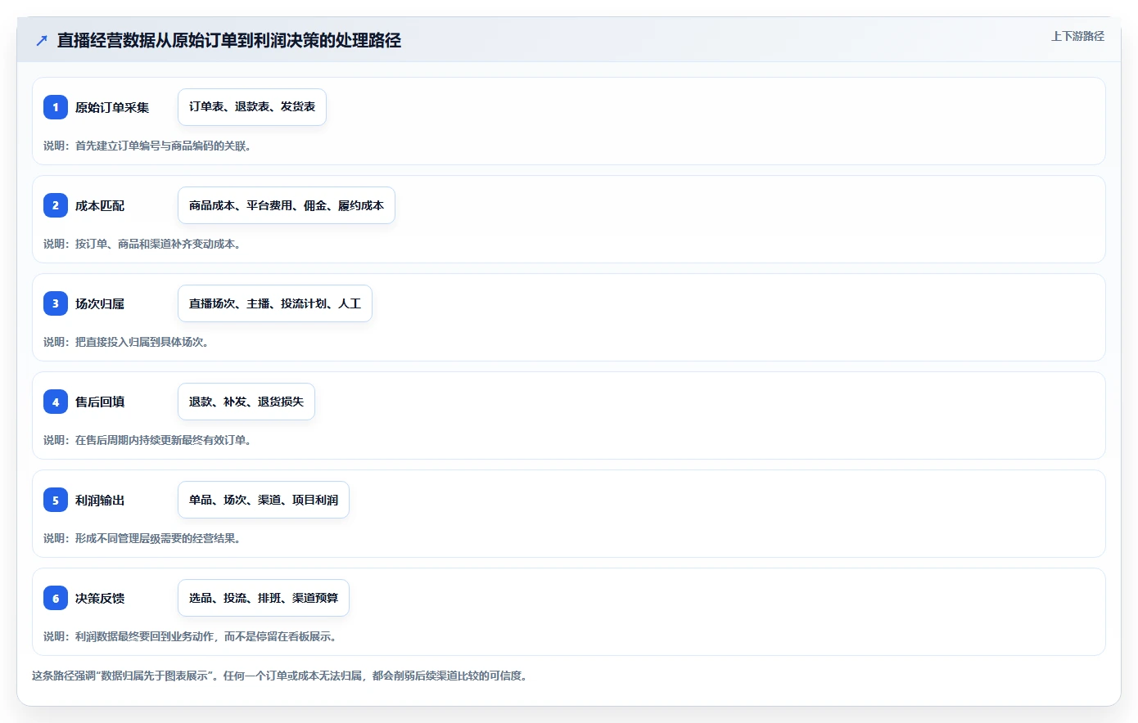Click step number 5 badge
This screenshot has height=723, width=1138.
(56, 500)
